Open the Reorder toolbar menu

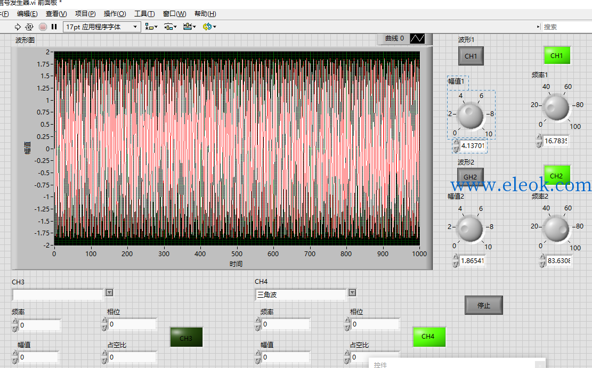coord(209,27)
